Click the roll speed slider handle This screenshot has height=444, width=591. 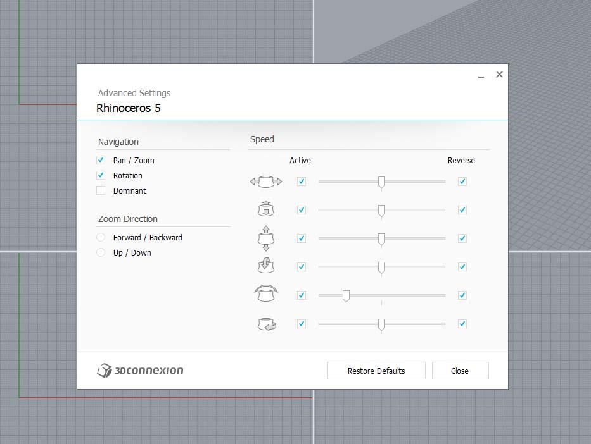[346, 296]
